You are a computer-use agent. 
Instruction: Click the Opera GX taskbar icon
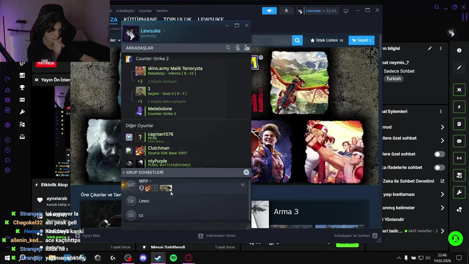[x=189, y=258]
